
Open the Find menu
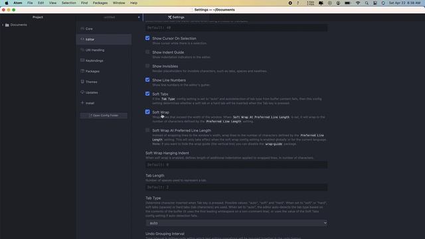(x=84, y=3)
